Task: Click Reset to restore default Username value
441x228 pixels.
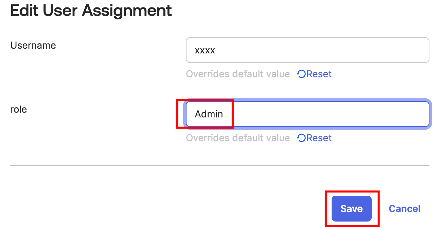Action: coord(319,74)
